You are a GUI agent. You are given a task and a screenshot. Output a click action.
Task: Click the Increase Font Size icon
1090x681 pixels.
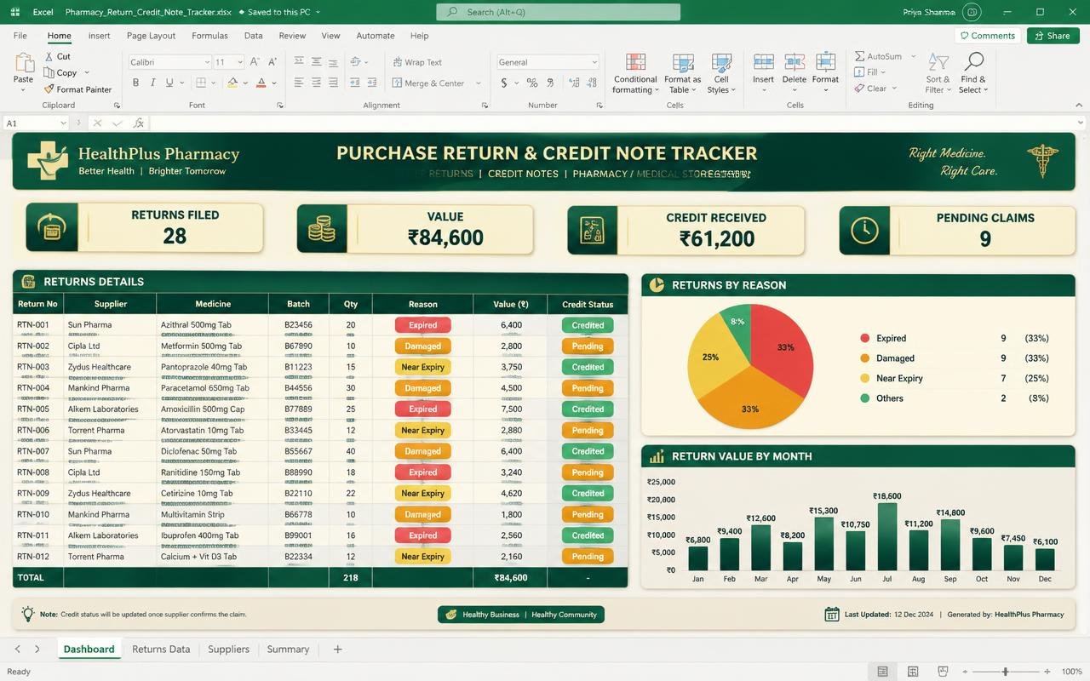coord(254,62)
